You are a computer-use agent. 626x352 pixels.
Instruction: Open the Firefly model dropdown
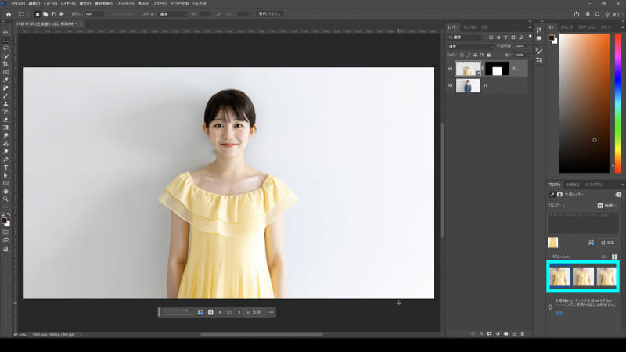pos(607,205)
